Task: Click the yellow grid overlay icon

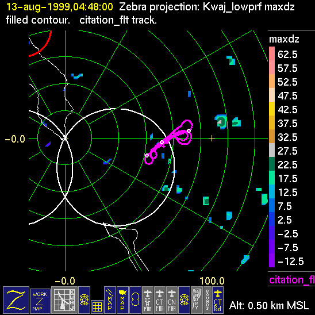Action: (97, 307)
